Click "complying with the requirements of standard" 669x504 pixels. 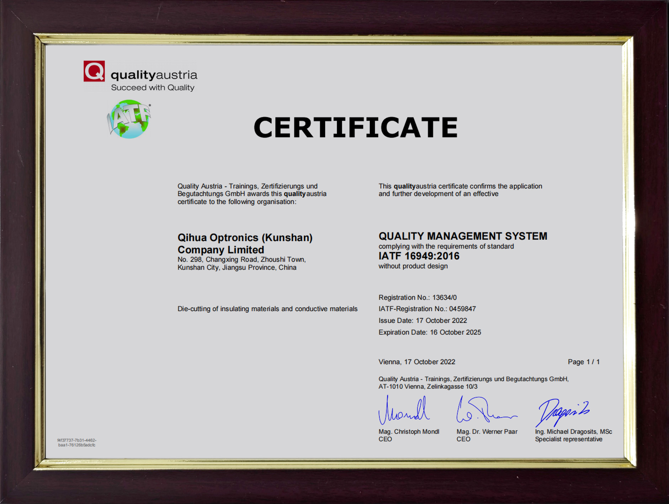pos(446,246)
